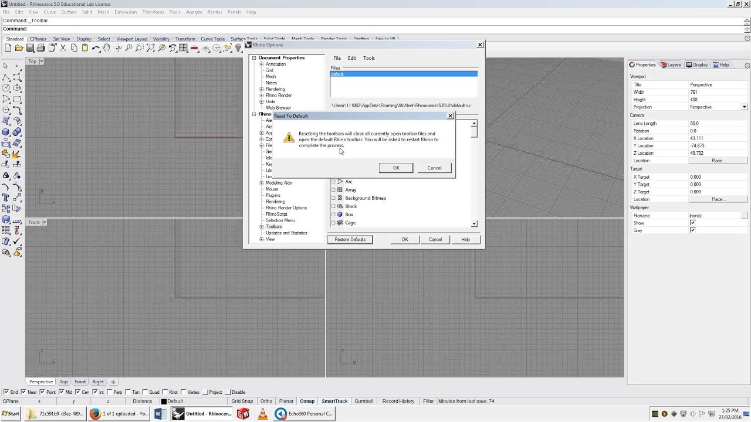Enable the Perp osnap checkbox
Image resolution: width=751 pixels, height=422 pixels.
[110, 392]
